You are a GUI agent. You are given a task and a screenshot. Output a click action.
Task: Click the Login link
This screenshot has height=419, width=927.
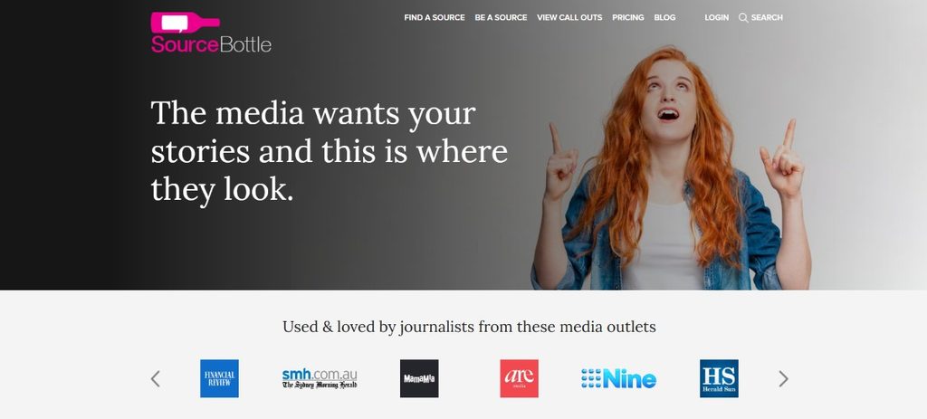pyautogui.click(x=717, y=18)
